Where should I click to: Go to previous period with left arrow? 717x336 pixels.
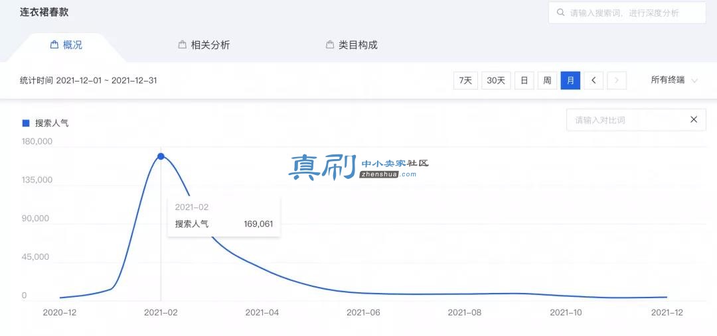594,80
